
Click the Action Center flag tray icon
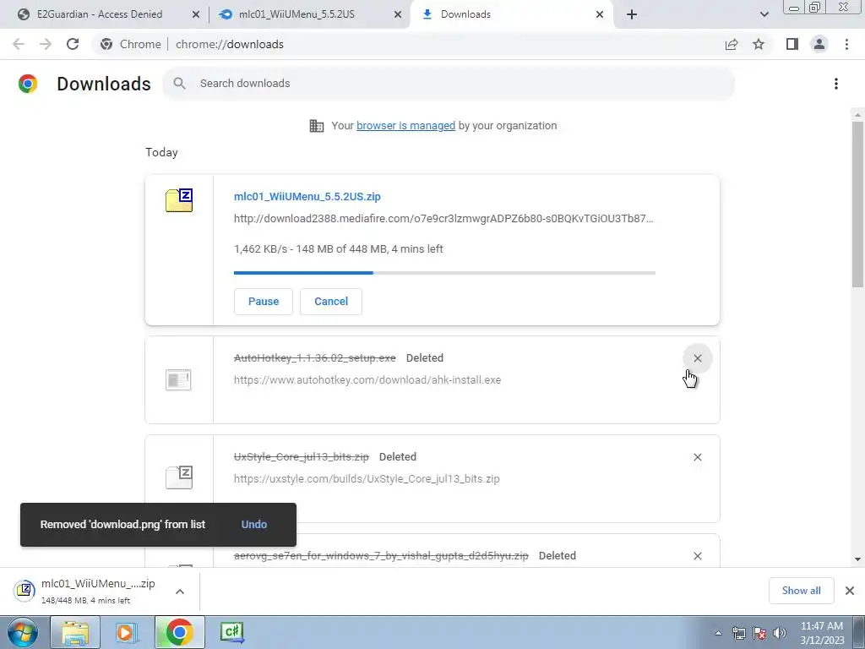click(759, 633)
